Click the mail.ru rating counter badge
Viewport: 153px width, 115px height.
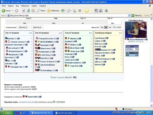[x=132, y=48]
